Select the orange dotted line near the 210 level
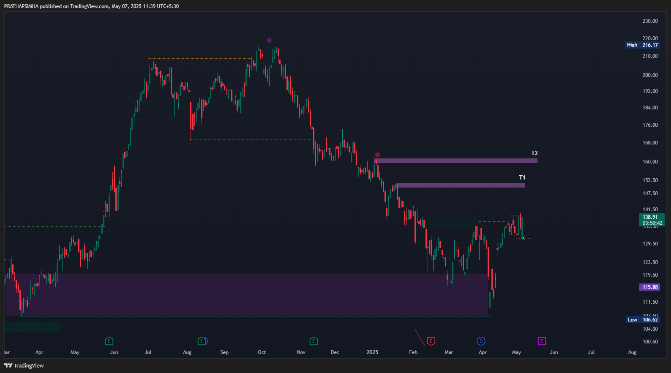Screen dimensions: 671x373 pos(199,58)
